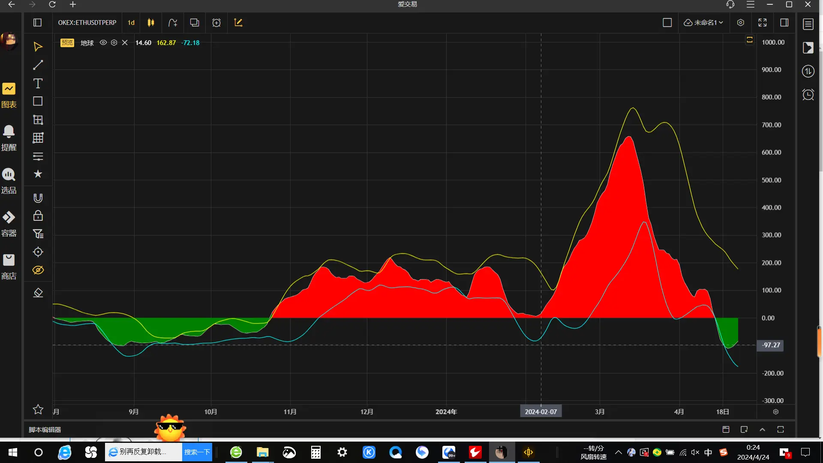The width and height of the screenshot is (823, 463).
Task: Open the indicators function button
Action: coord(173,23)
